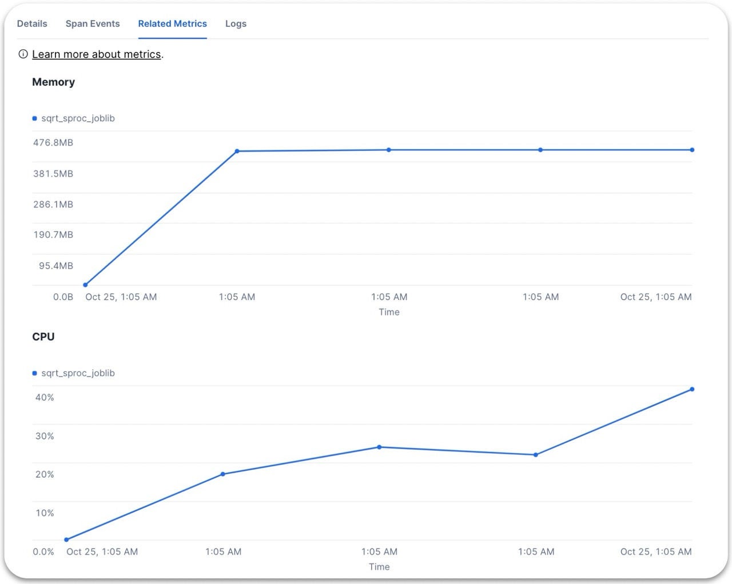Switch to the Span Events tab

coord(93,23)
